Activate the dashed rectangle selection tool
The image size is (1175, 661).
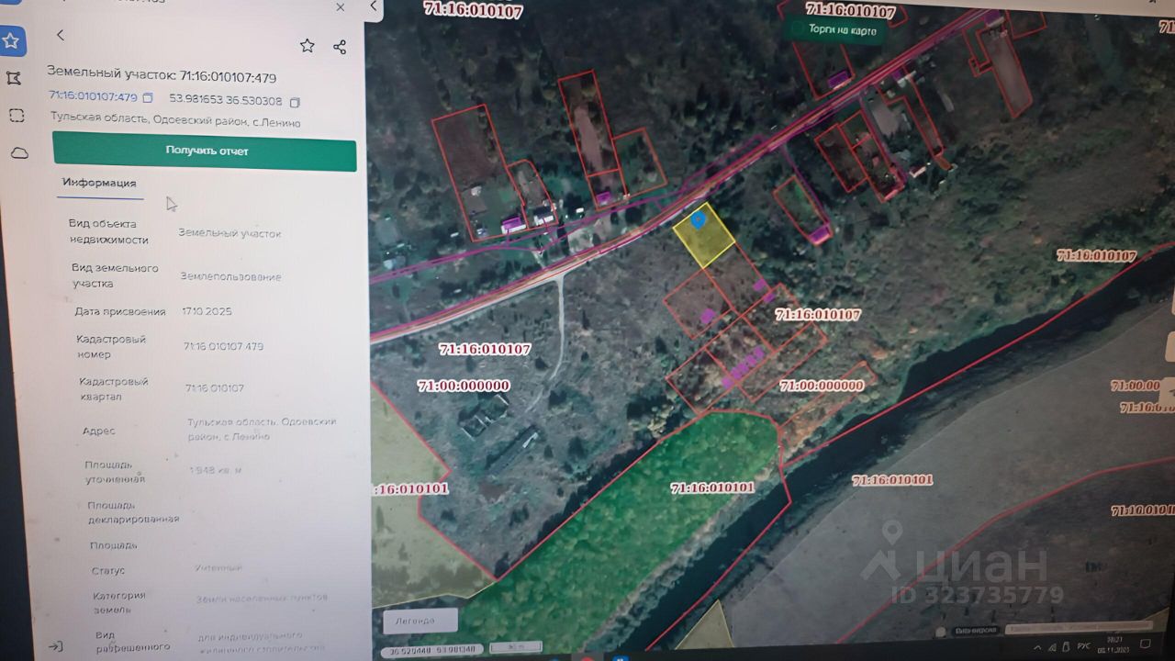tap(17, 116)
